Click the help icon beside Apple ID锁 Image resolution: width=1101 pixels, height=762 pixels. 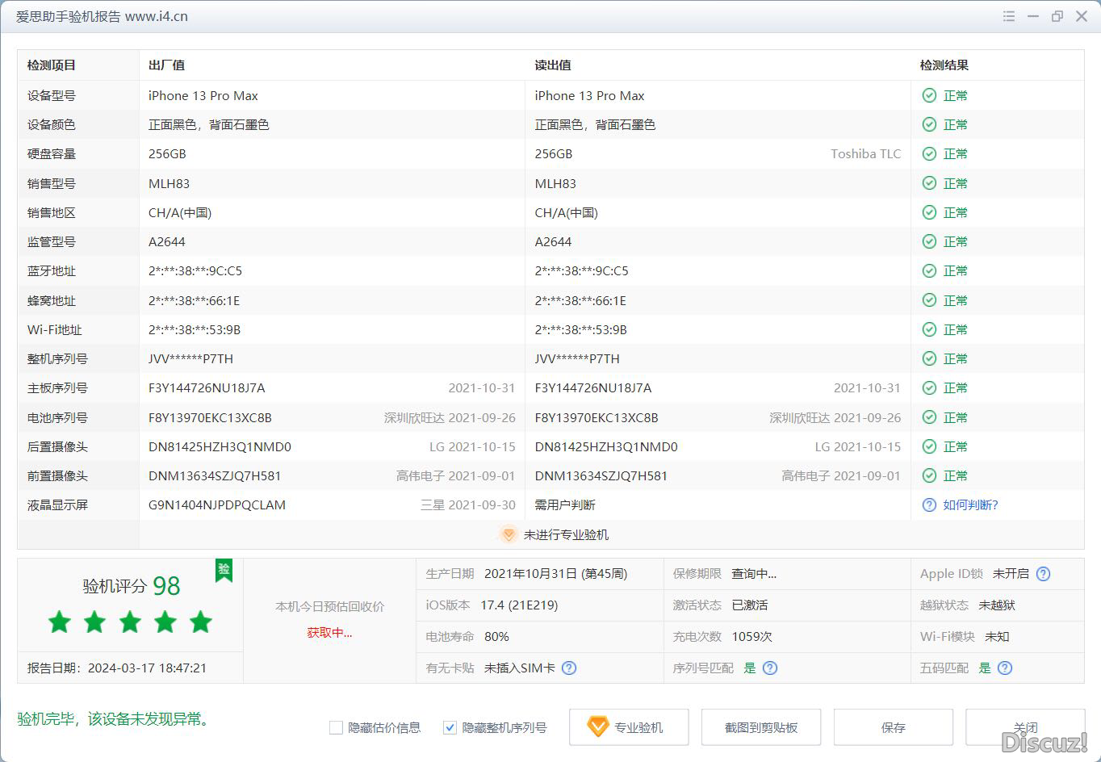[x=1043, y=574]
